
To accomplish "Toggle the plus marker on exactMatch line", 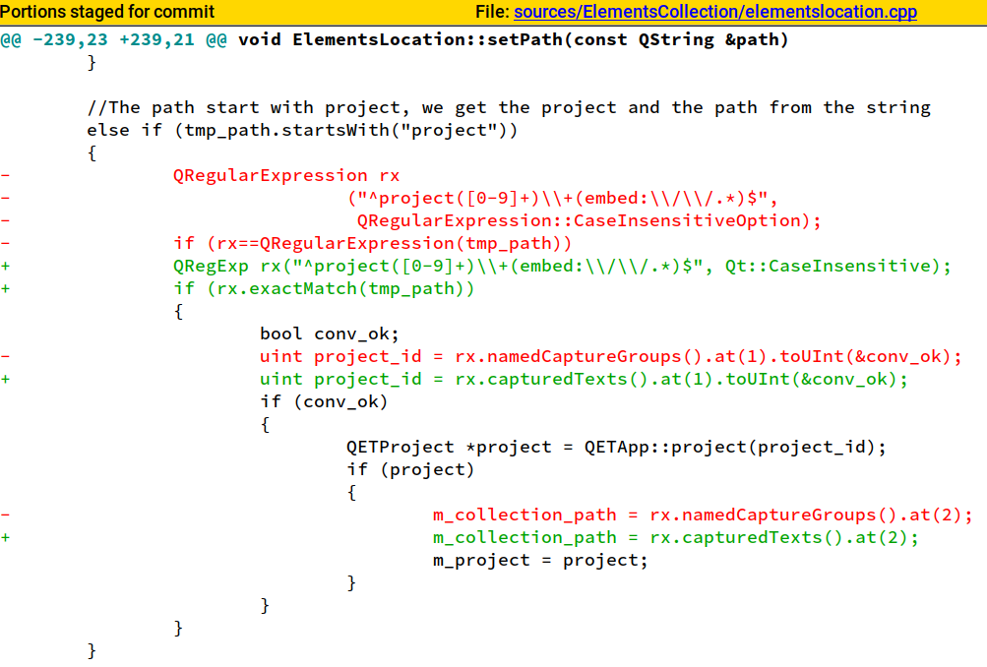I will tap(6, 288).
